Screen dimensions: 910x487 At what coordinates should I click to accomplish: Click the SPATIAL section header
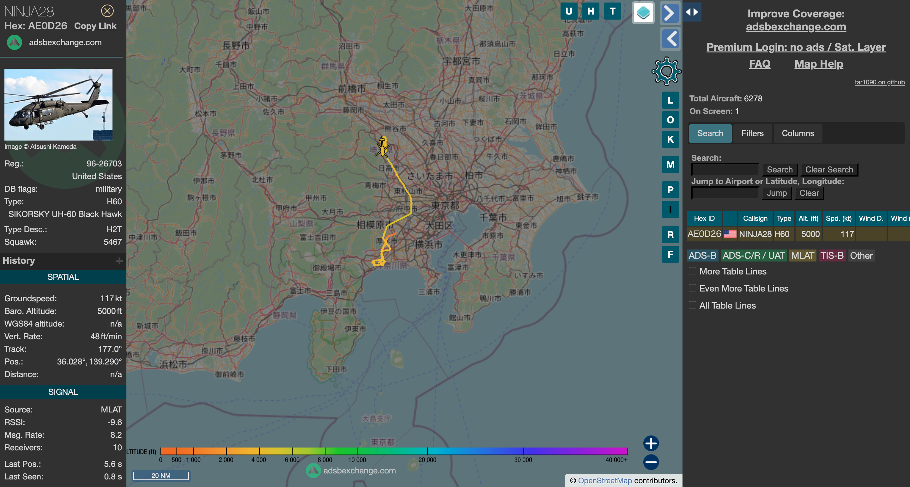(x=63, y=277)
